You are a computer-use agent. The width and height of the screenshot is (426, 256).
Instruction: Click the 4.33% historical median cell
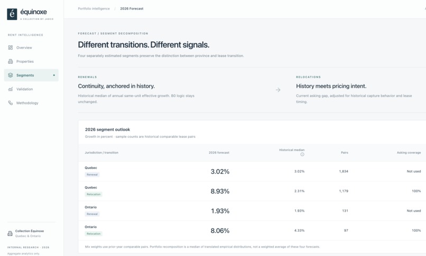pyautogui.click(x=299, y=231)
